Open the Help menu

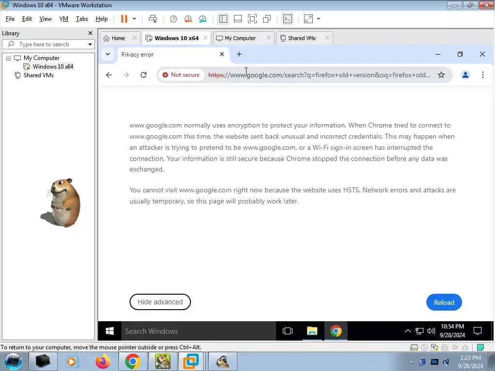tap(102, 19)
